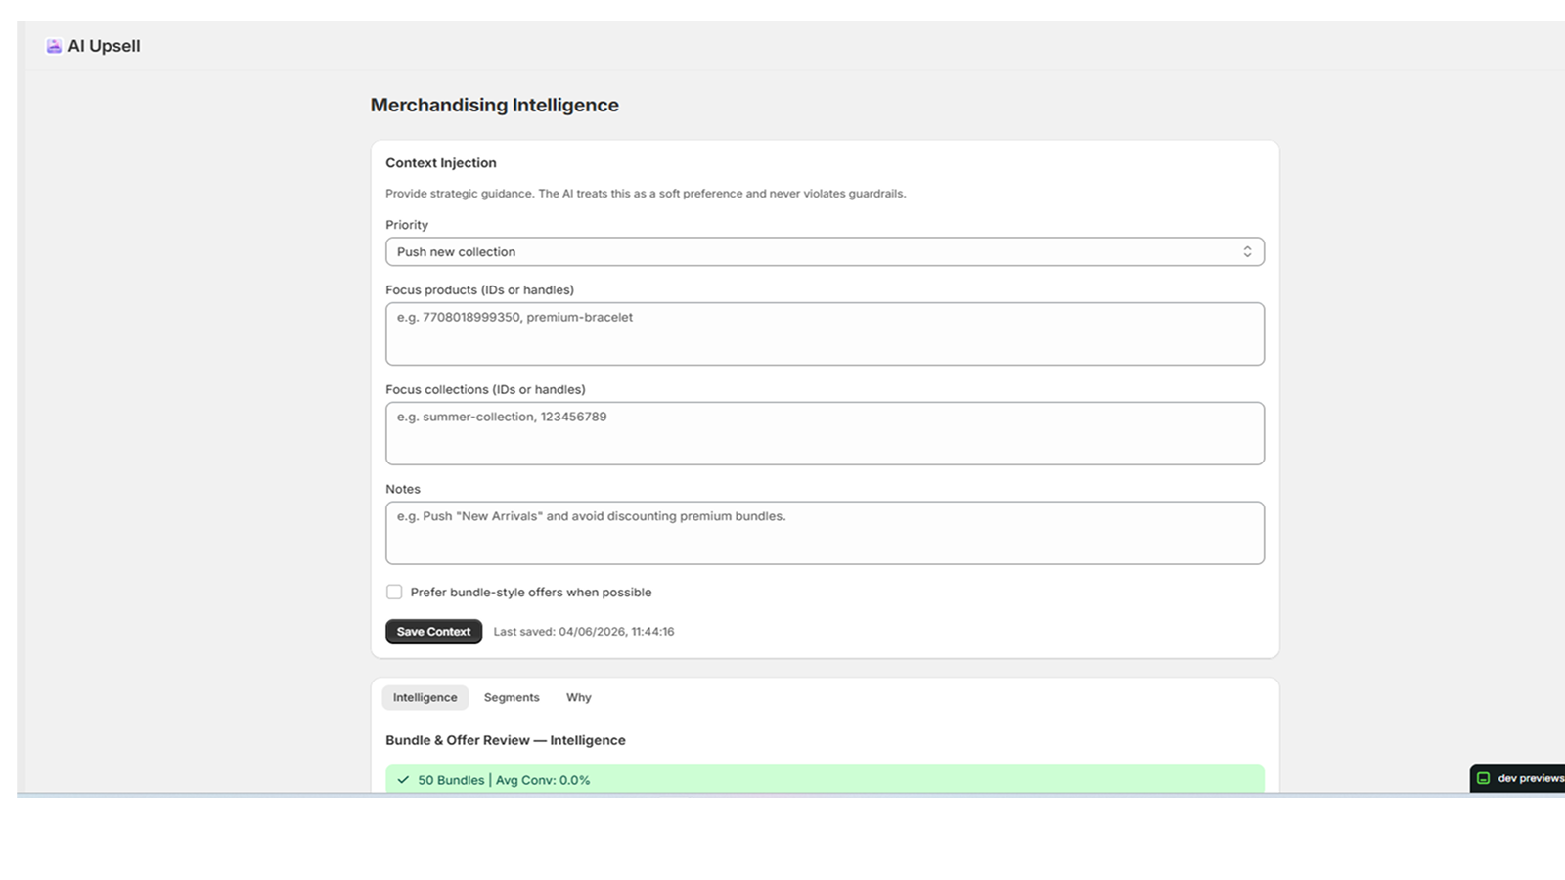The height and width of the screenshot is (880, 1565).
Task: Click into the Notes text area
Action: tap(825, 533)
